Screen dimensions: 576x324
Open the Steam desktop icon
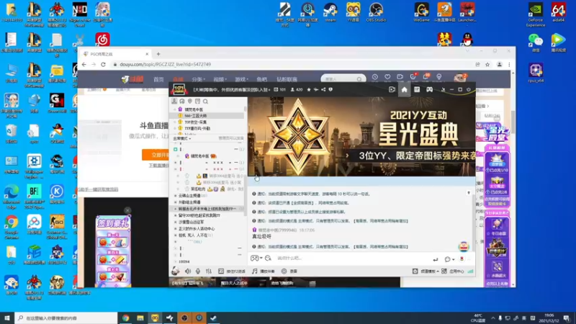[330, 12]
